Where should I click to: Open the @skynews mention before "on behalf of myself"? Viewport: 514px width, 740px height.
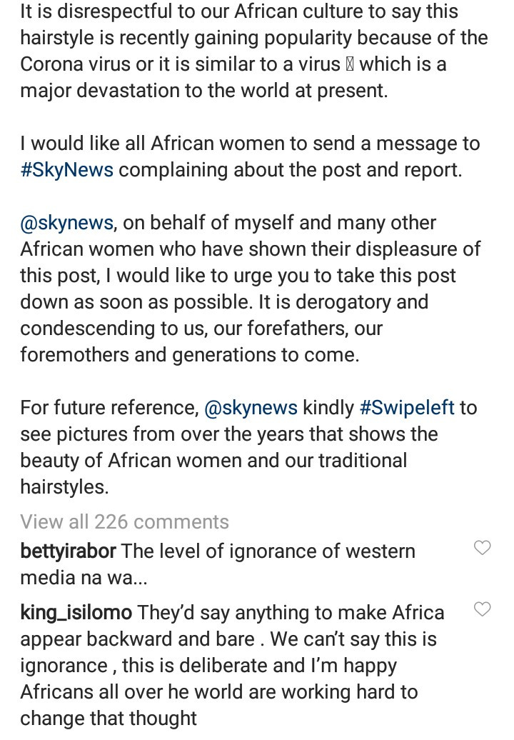tap(67, 223)
